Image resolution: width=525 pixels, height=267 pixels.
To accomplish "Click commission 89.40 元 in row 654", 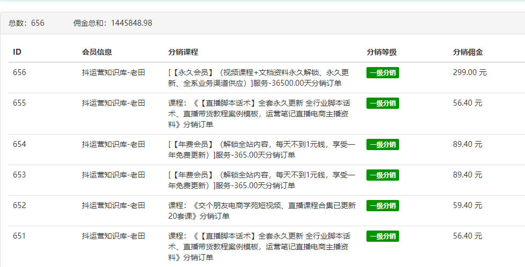I will [468, 144].
